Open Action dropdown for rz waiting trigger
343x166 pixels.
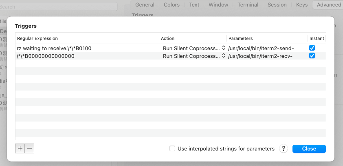pos(223,48)
